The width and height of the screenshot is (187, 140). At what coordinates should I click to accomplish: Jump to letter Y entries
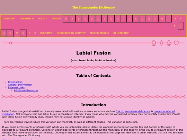[x=29, y=33]
